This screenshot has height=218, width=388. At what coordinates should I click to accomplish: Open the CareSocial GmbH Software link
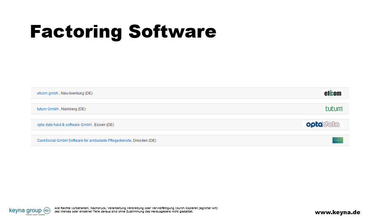[x=84, y=140]
